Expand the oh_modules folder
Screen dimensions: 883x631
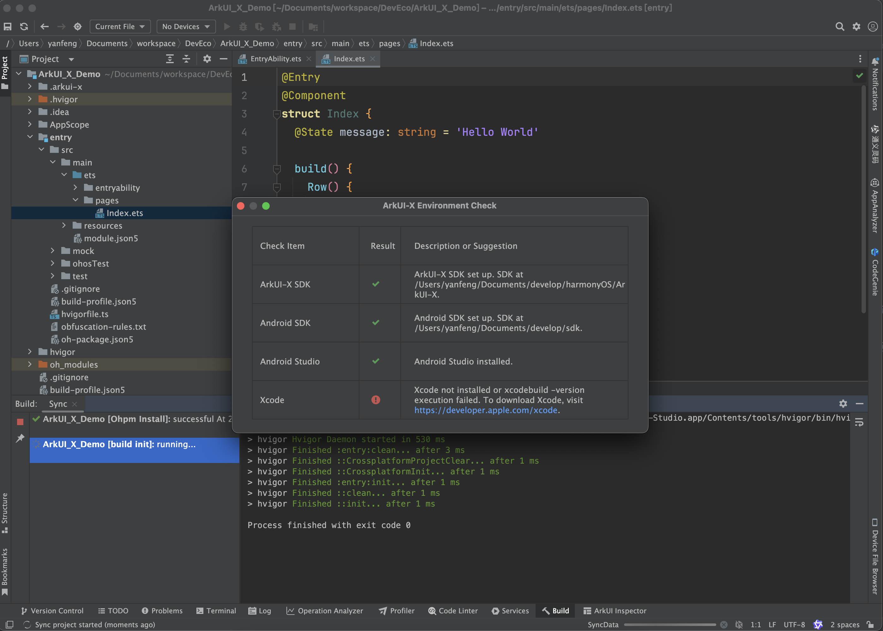click(30, 364)
